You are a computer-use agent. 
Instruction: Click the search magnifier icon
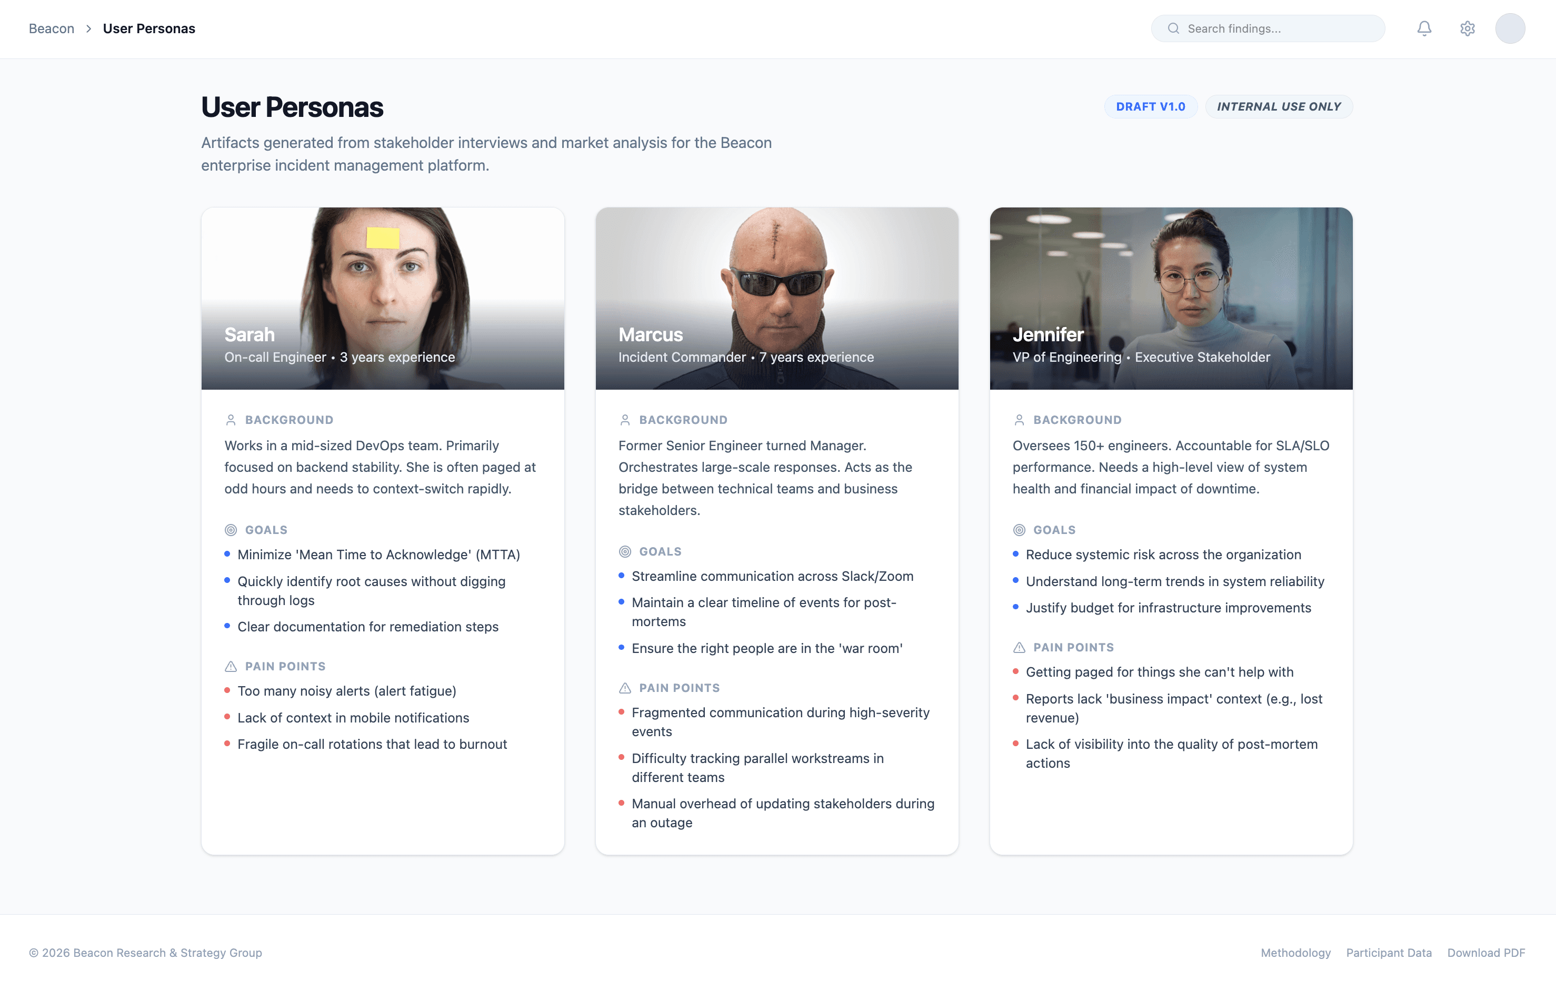[x=1173, y=28]
